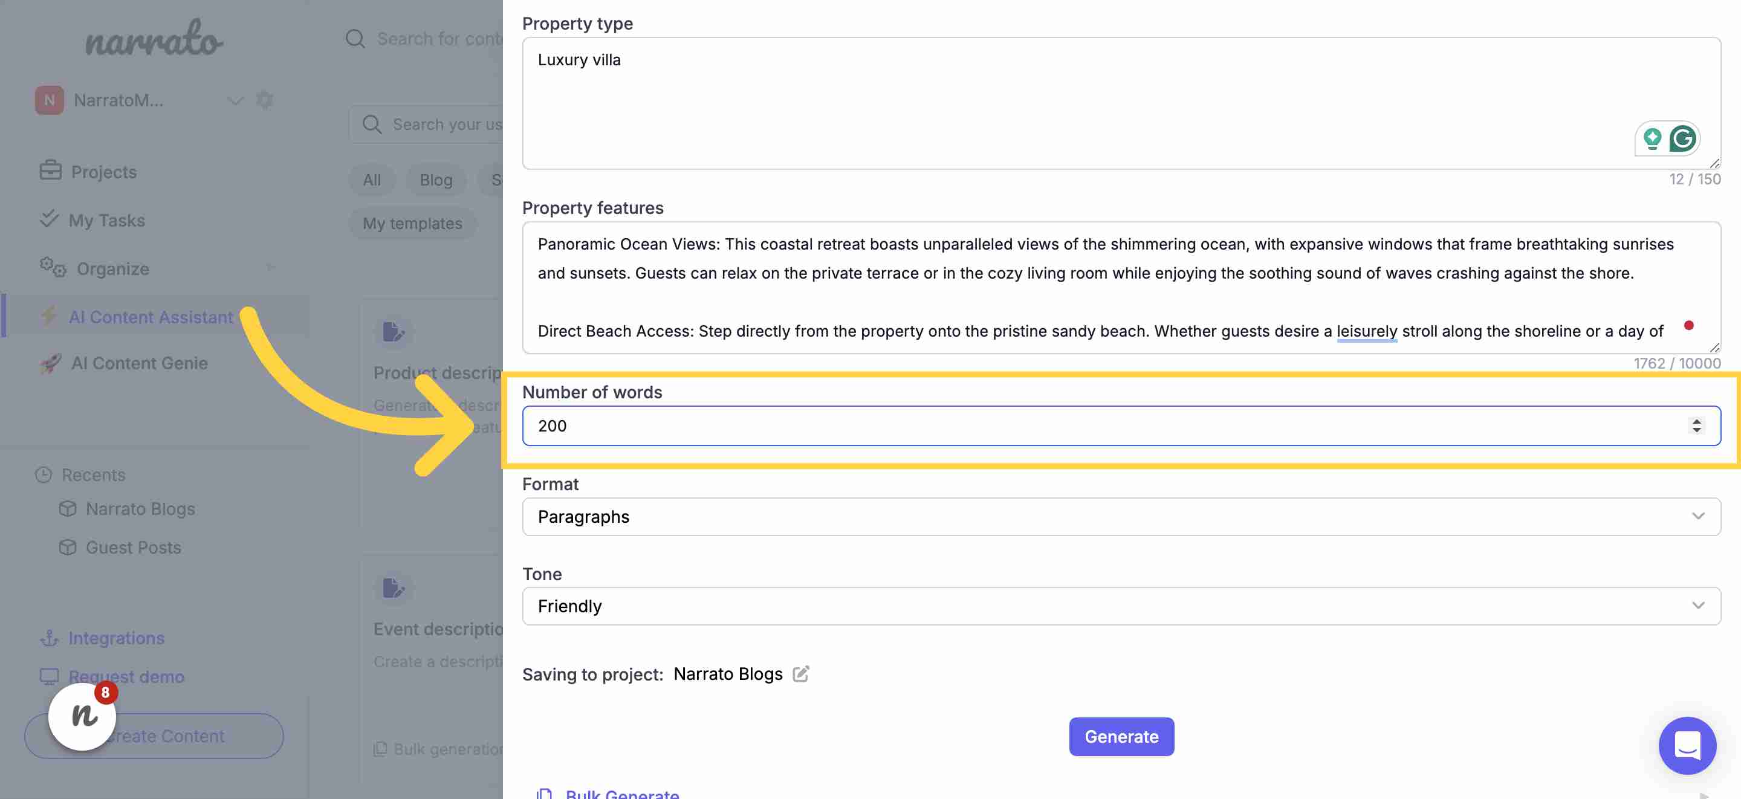Click the Property type text area
Viewport: 1741px width, 799px height.
(1121, 103)
